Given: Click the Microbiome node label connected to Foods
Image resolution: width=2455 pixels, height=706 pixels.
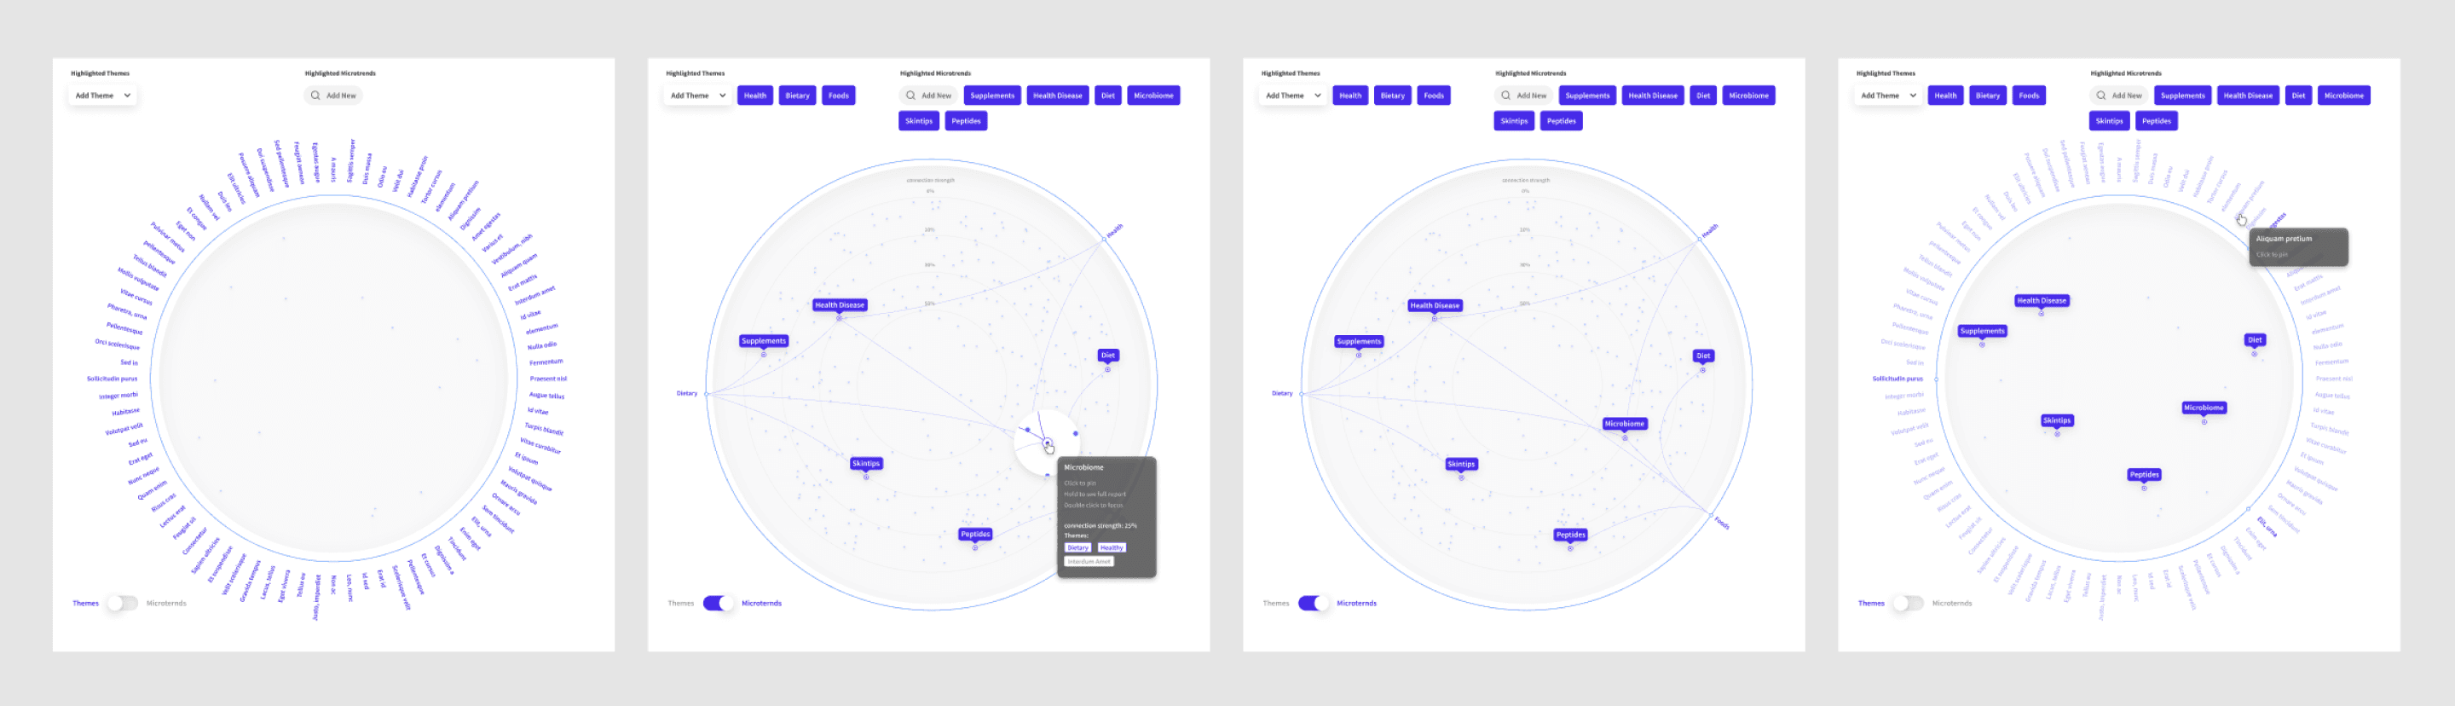Looking at the screenshot, I should coord(1624,423).
